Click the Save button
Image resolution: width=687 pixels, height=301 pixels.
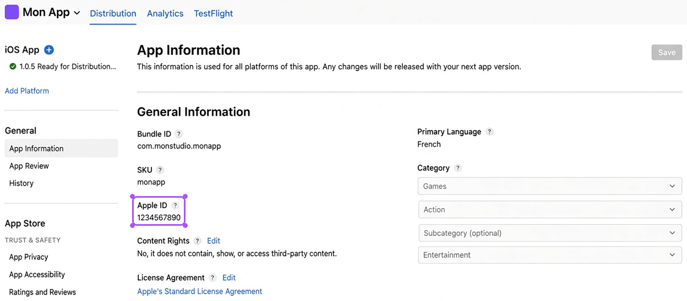point(667,52)
